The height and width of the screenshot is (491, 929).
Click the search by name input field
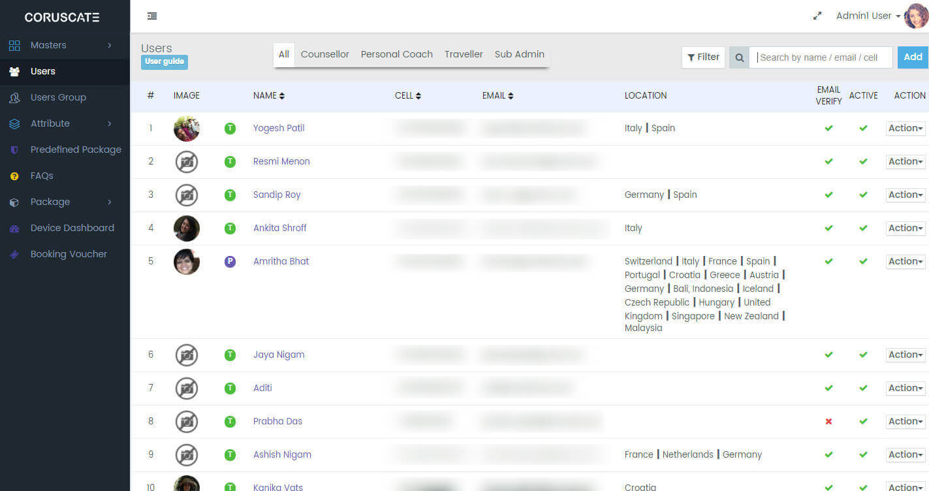[x=821, y=57]
